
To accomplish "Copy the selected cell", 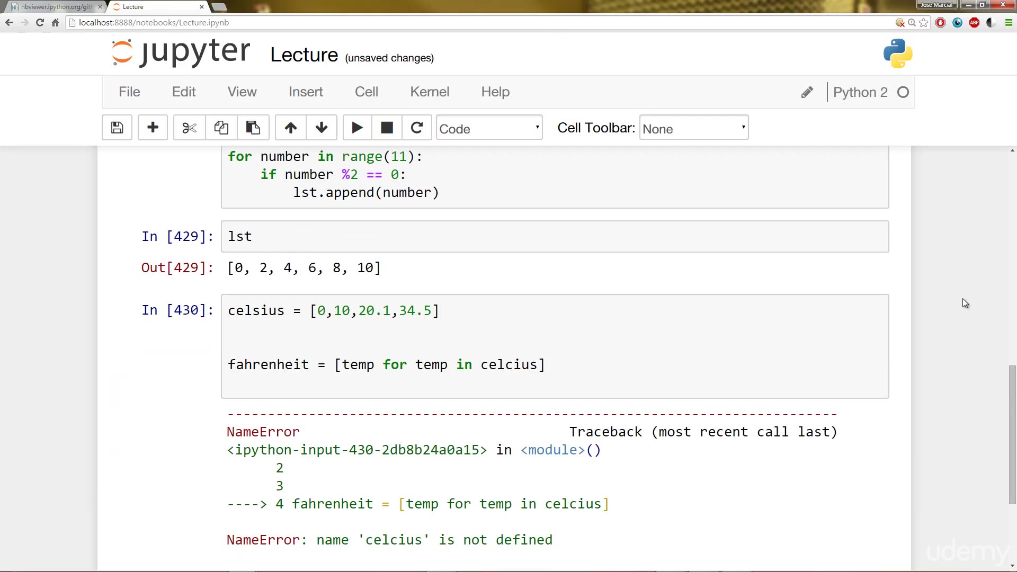I will point(221,127).
